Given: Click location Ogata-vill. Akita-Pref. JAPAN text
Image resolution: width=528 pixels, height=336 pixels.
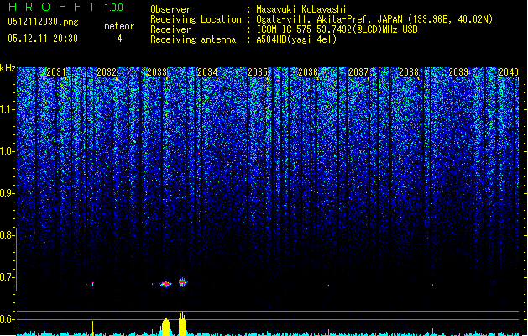Looking at the screenshot, I should click(374, 19).
